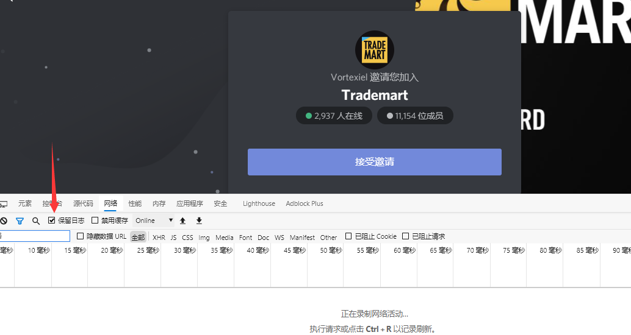The image size is (631, 335).
Task: Filter requests by Doc
Action: click(263, 238)
